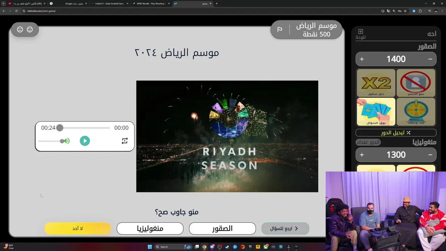Click the 00:24 audio duration label
The image size is (446, 251).
(x=48, y=128)
